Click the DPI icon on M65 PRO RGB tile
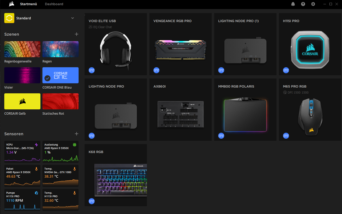 pos(284,92)
